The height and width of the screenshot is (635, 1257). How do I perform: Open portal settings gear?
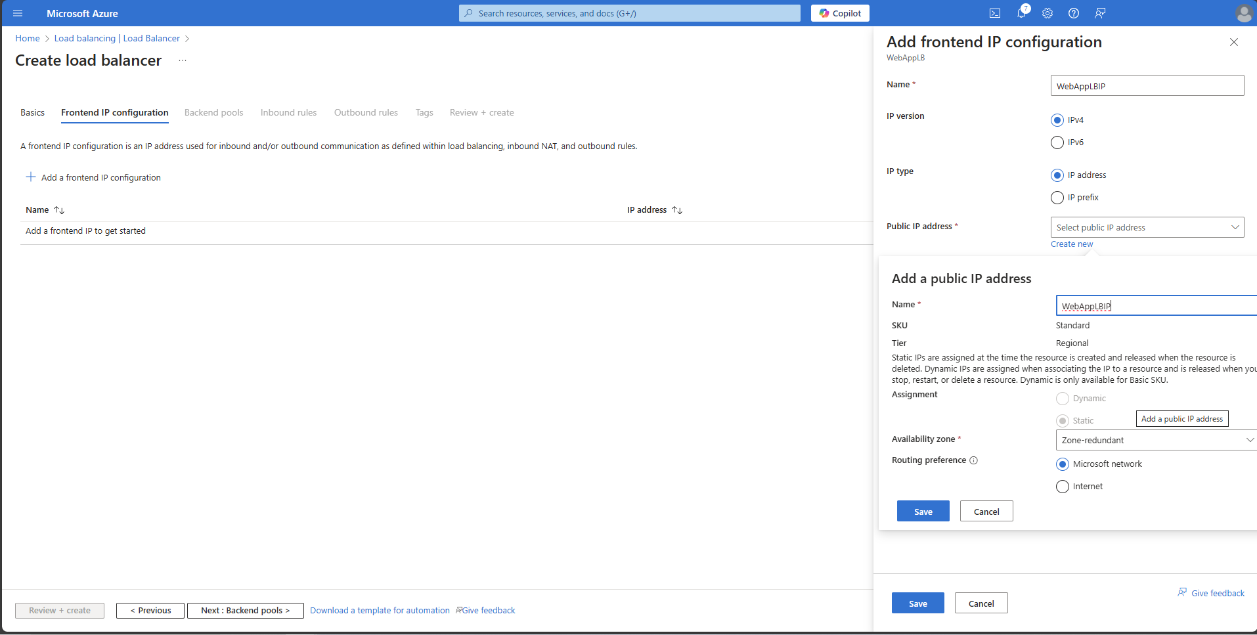(x=1047, y=13)
